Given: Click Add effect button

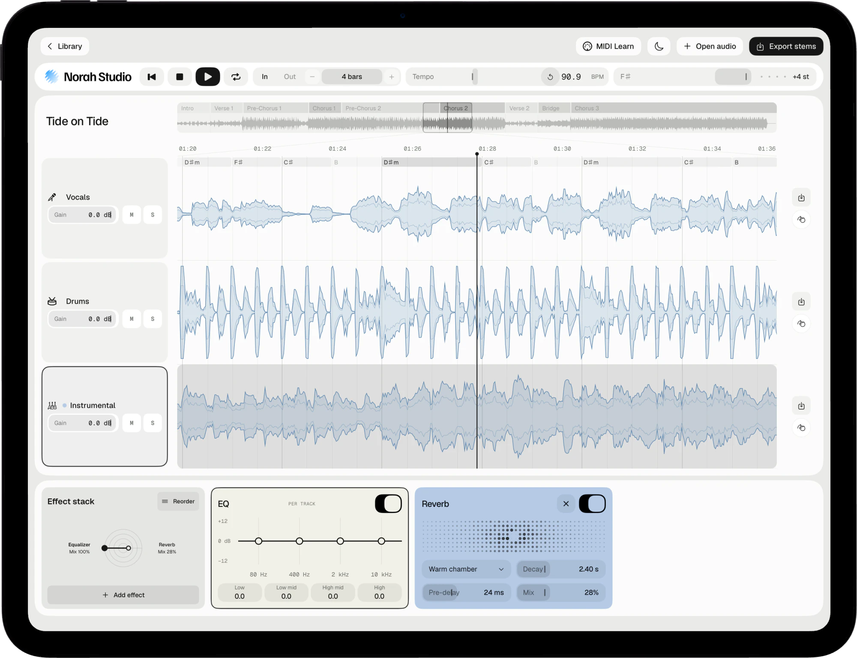Looking at the screenshot, I should tap(123, 595).
